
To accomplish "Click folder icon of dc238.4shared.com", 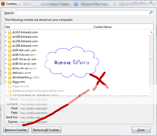I will point(9,41).
